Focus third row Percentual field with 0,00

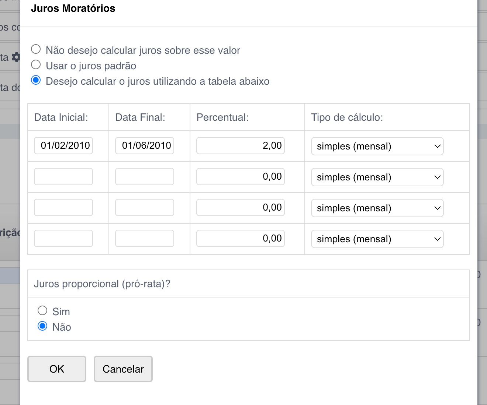coord(241,208)
